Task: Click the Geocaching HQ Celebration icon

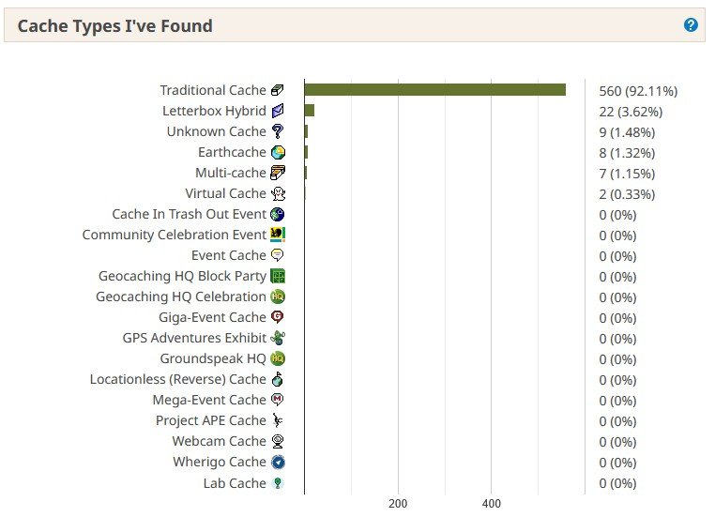Action: click(x=277, y=297)
